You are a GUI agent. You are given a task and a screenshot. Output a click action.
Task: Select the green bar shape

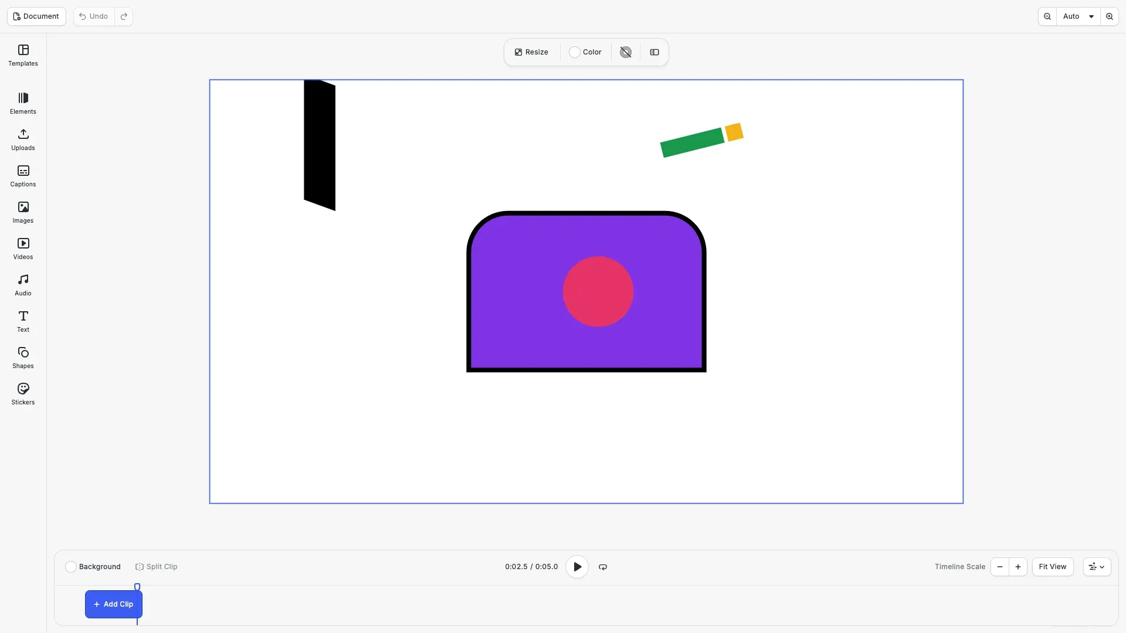[x=692, y=142]
